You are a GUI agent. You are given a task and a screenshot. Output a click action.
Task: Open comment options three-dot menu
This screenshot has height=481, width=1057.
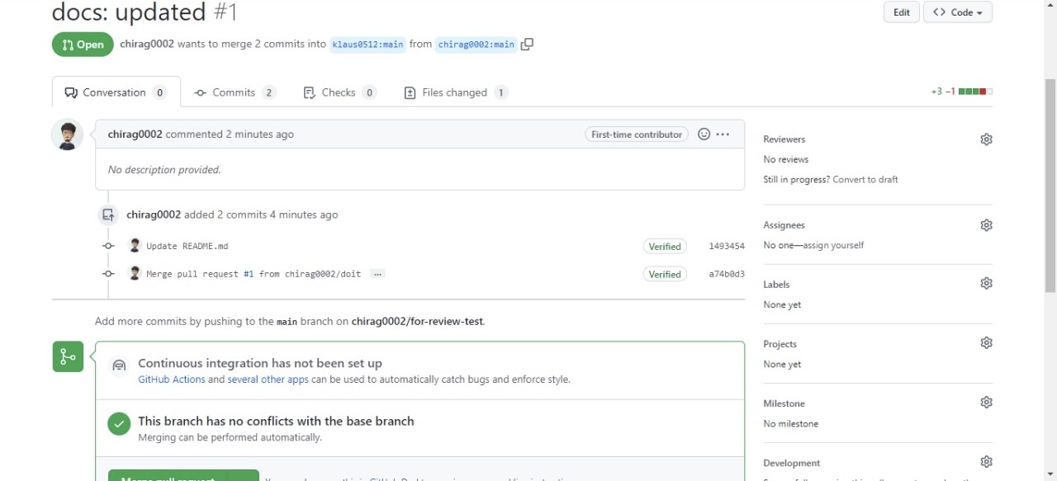coord(723,134)
